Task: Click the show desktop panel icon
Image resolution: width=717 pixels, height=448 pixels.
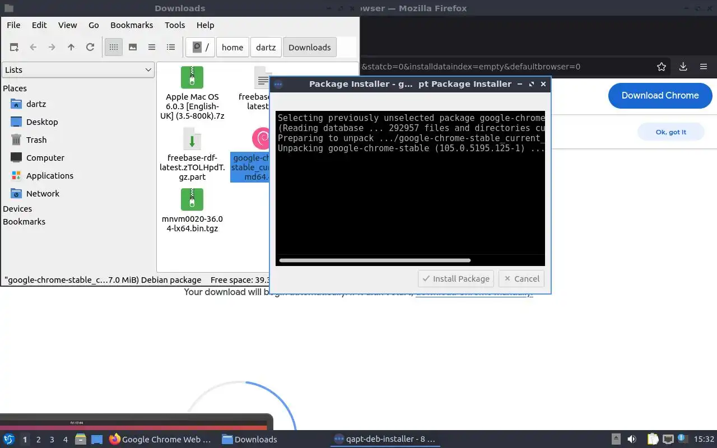Action: (97, 440)
